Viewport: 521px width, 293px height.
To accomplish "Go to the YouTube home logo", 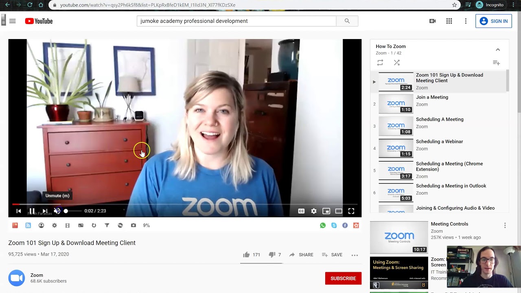I will [x=39, y=21].
